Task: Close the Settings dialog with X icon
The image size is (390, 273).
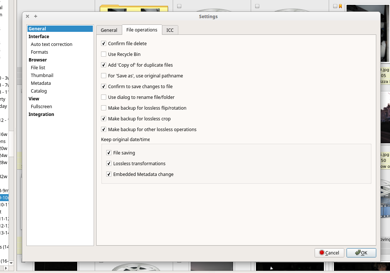Action: tap(27, 16)
